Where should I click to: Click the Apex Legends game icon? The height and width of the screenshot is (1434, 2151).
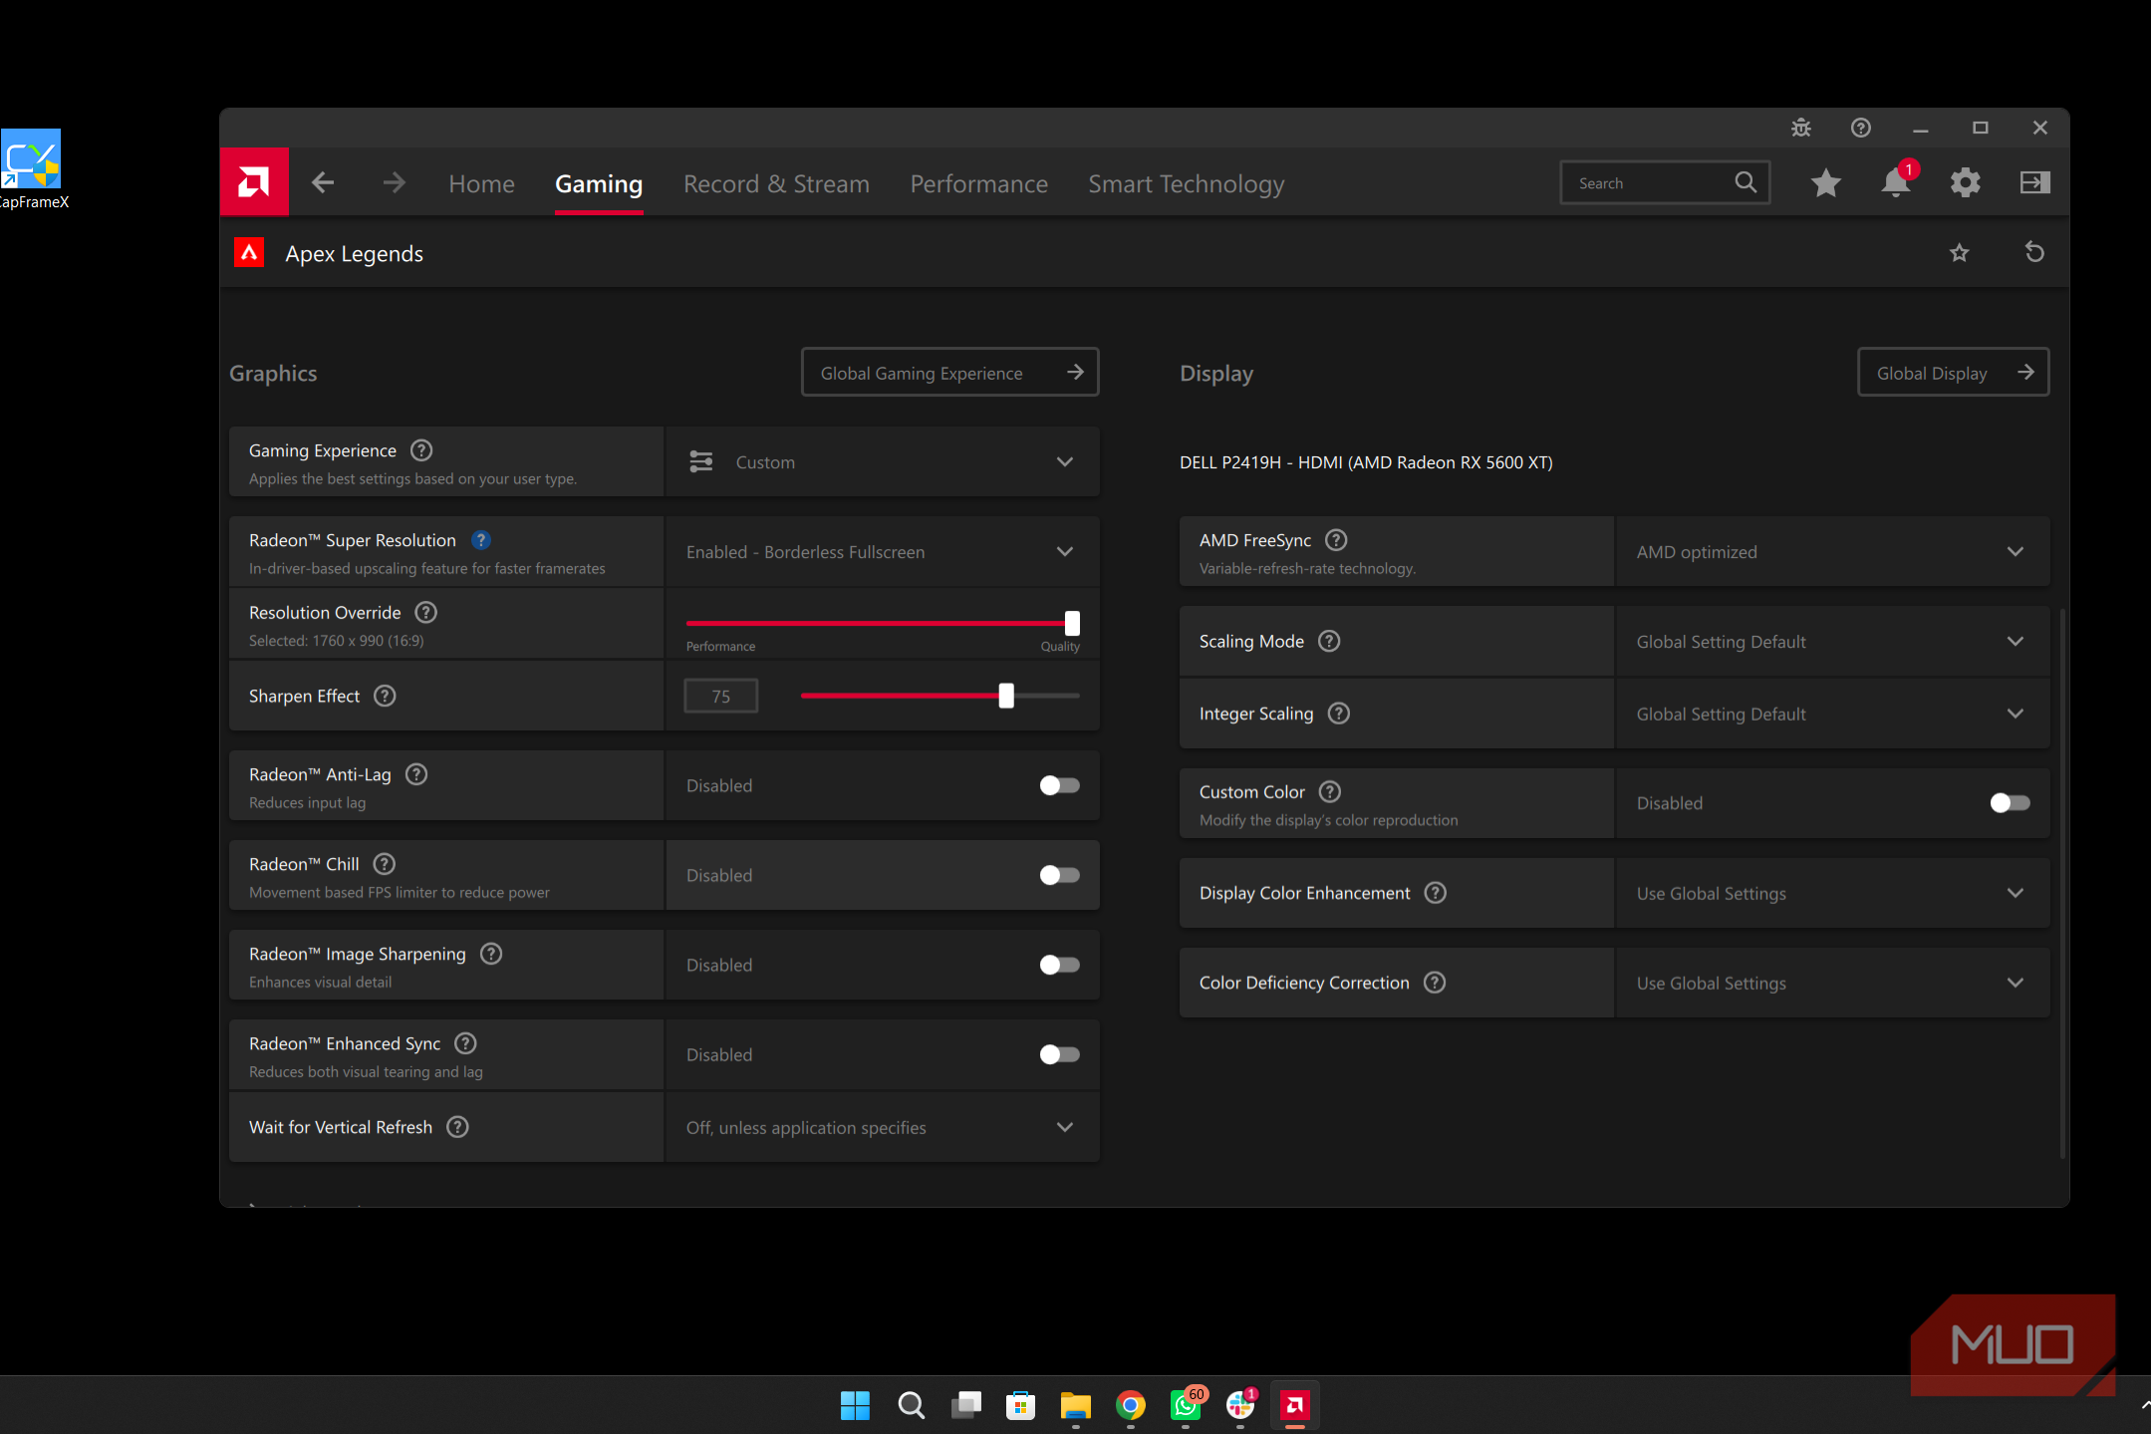249,253
